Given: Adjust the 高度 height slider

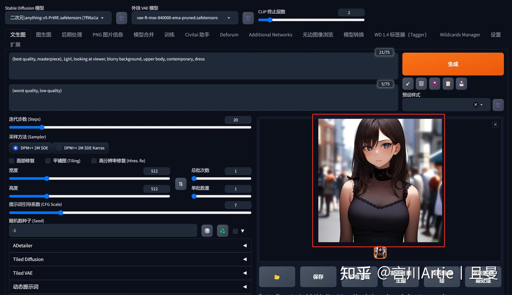Looking at the screenshot, I should coord(90,196).
